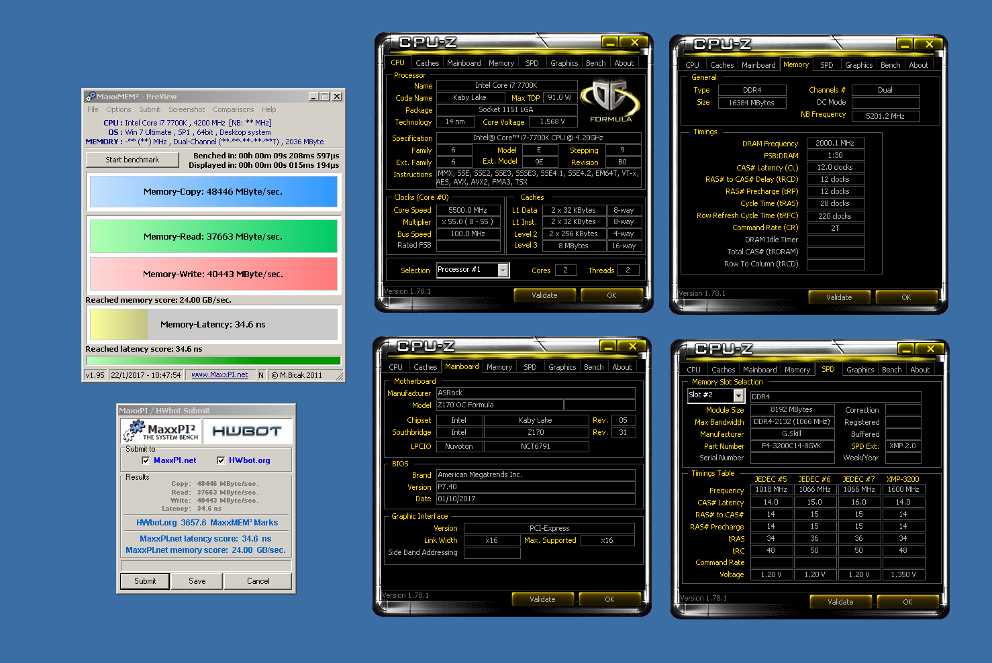Click the Core Voltage 1.568 V value
Viewport: 992px width, 663px height.
tap(552, 121)
